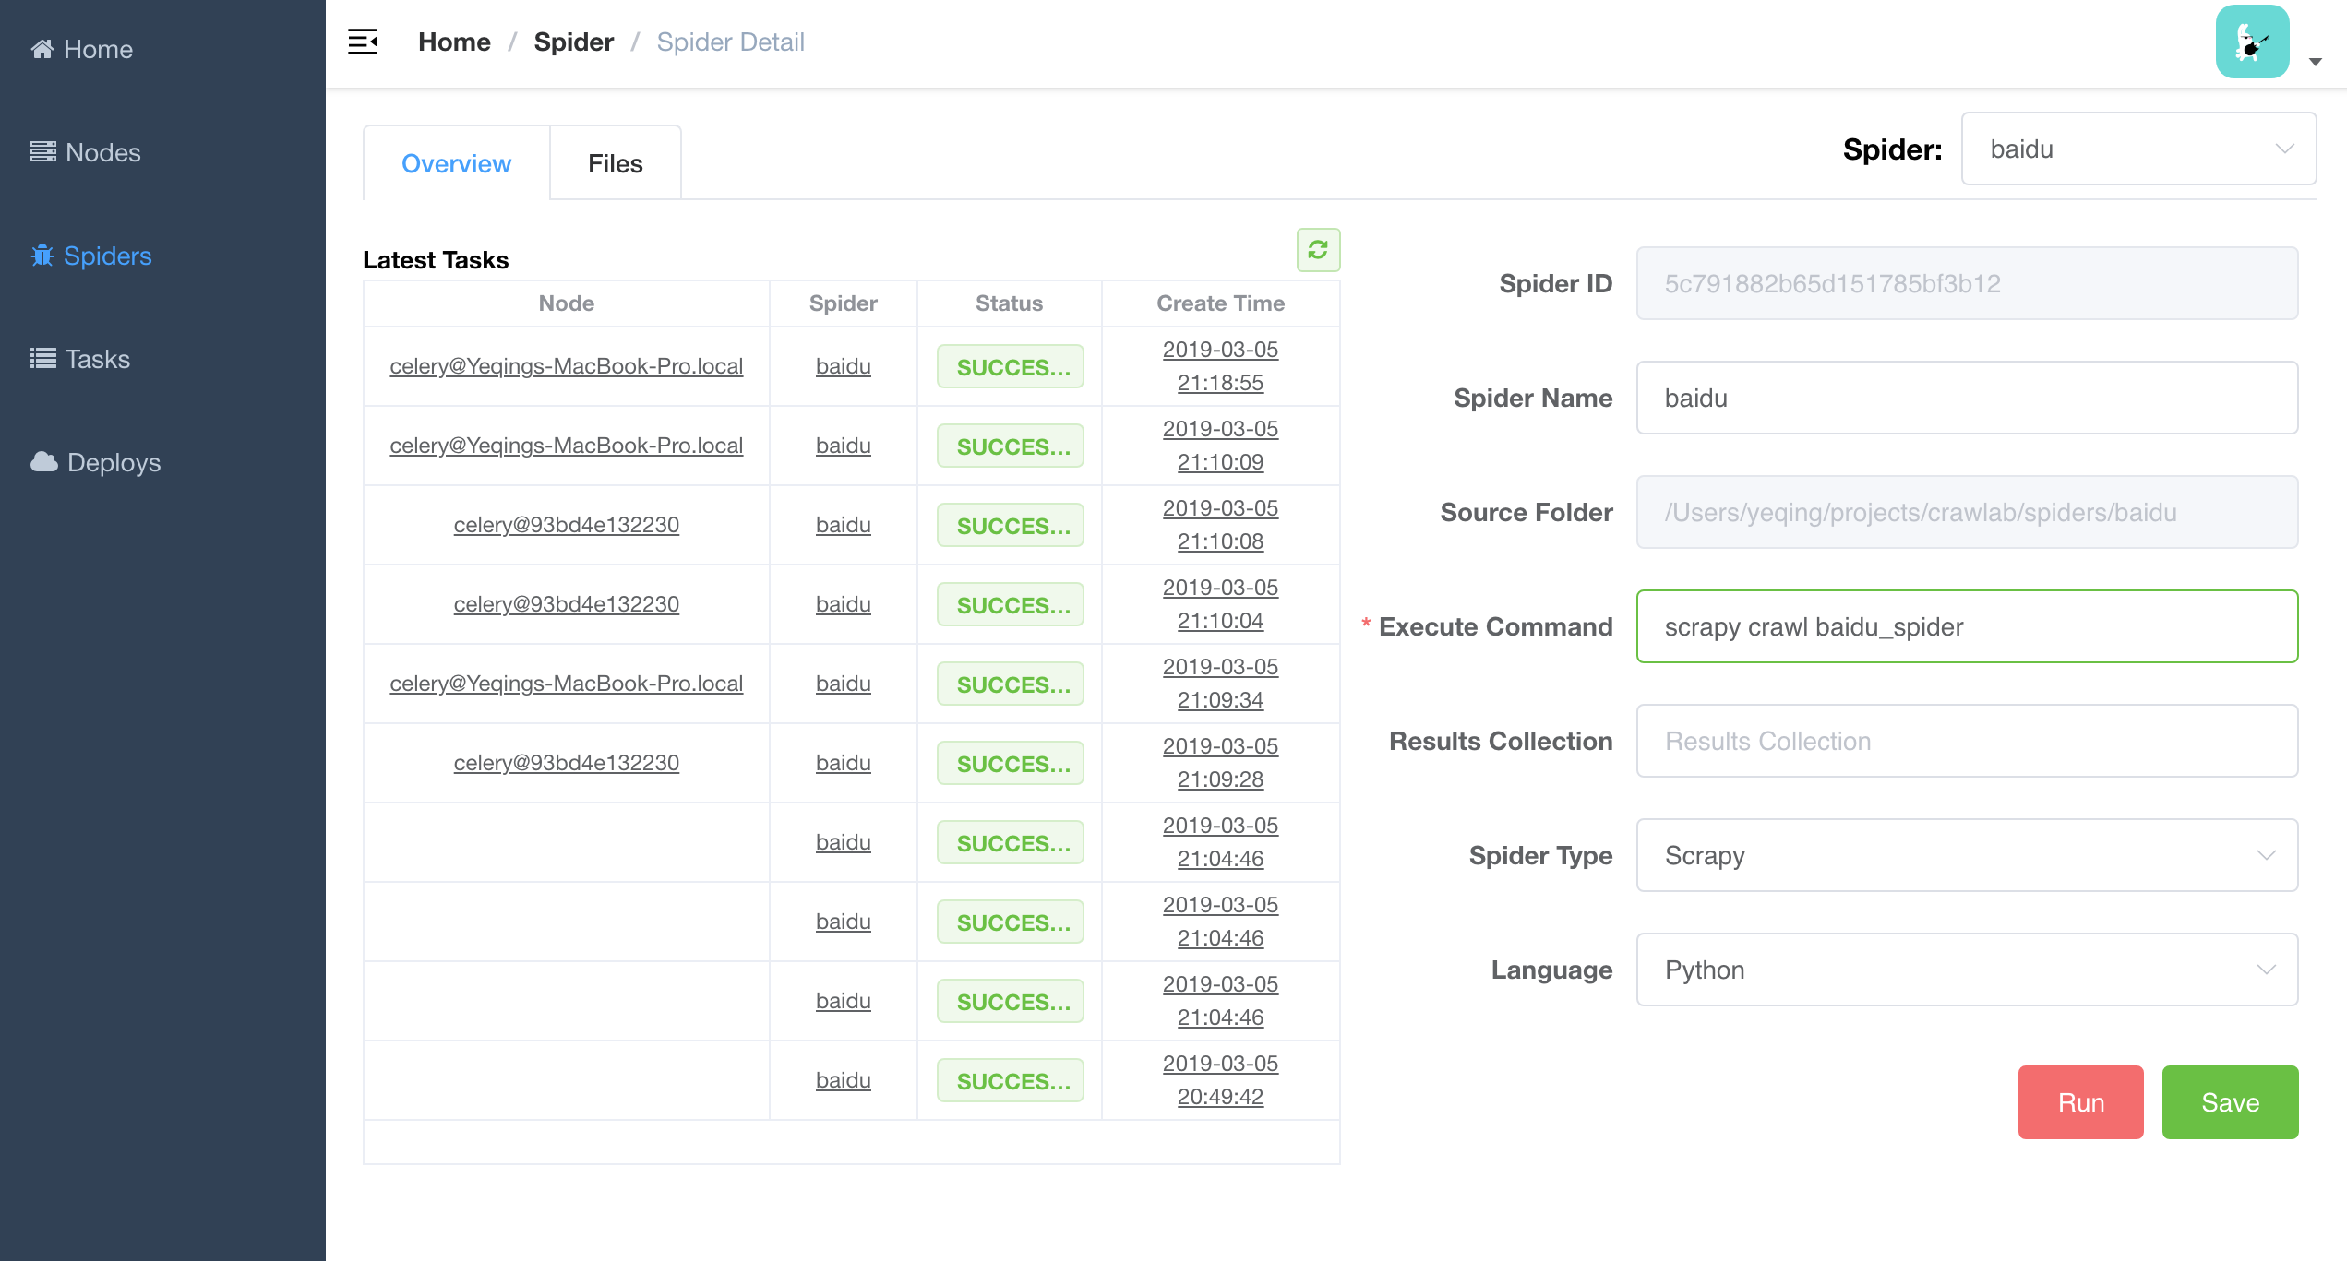Open the Spider Type dropdown showing Scrapy
2347x1261 pixels.
coord(1966,855)
